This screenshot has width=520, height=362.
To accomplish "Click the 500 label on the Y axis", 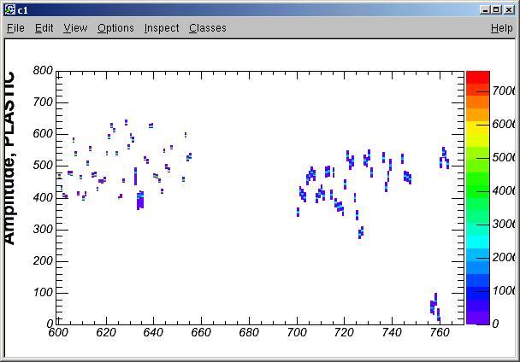I will (43, 166).
